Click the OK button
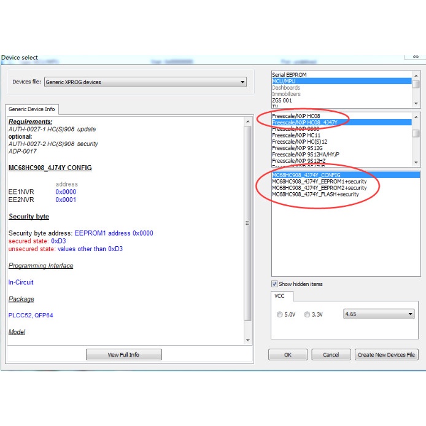This screenshot has width=426, height=426. [287, 355]
